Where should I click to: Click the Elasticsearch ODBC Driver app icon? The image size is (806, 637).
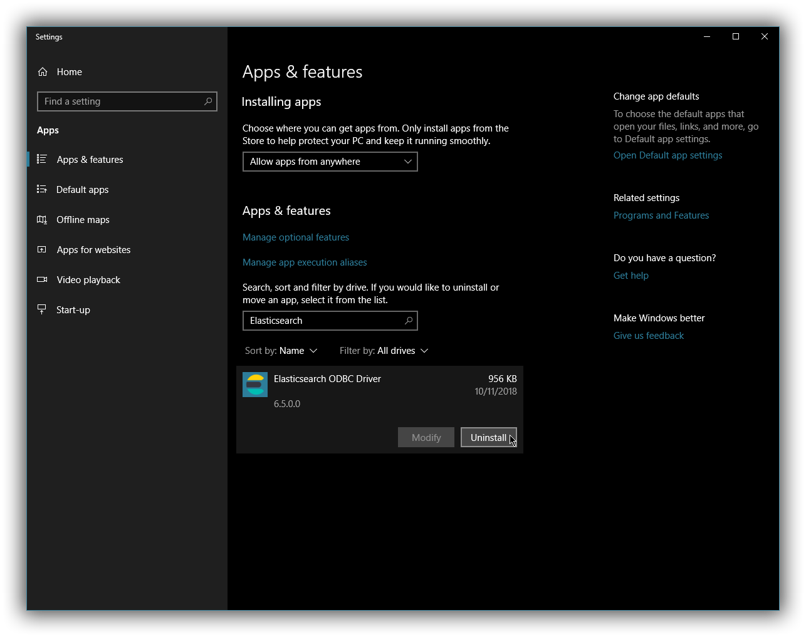tap(255, 385)
